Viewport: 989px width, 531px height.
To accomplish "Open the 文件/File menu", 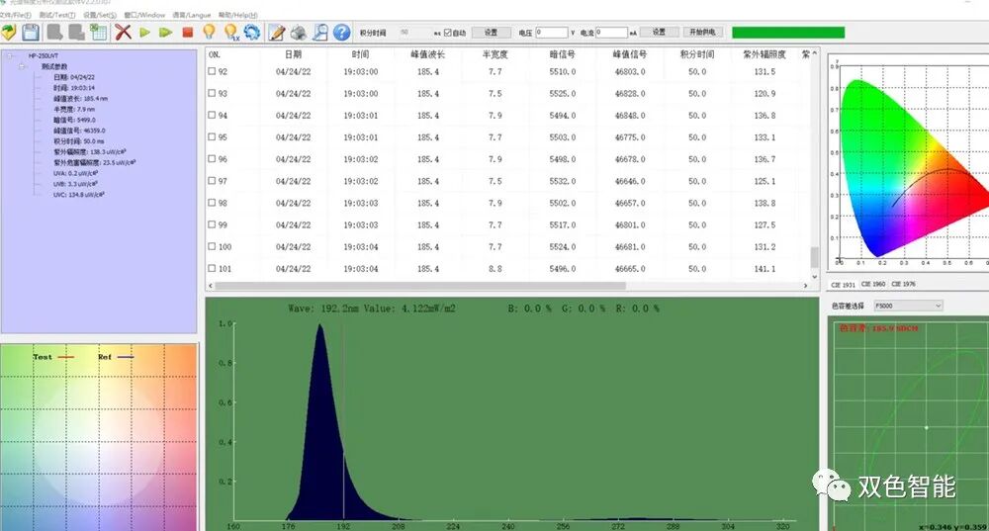I will point(16,15).
